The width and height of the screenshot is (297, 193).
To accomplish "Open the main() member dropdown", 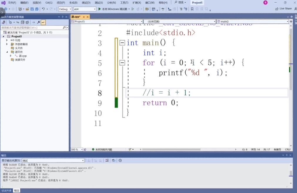I will coord(253,22).
